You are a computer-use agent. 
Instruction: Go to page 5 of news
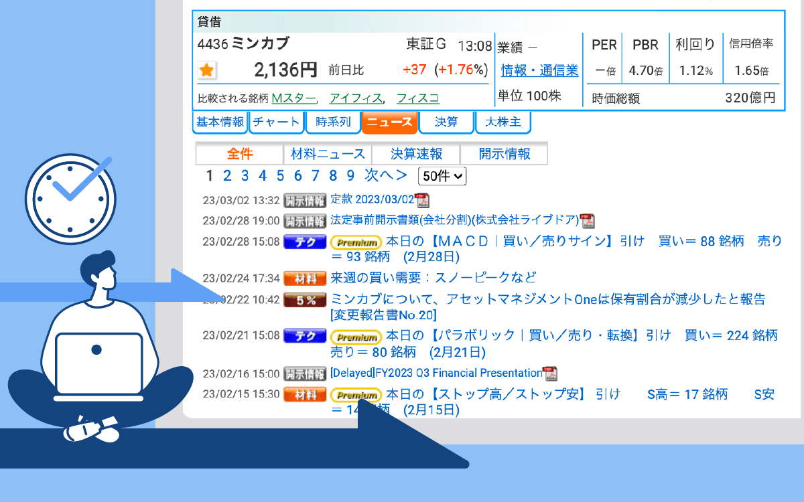[x=280, y=176]
